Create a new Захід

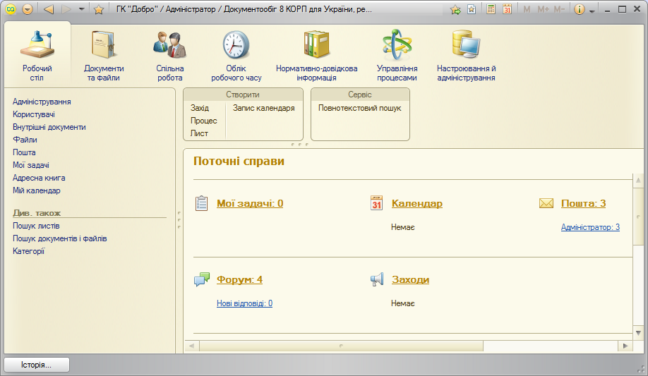[200, 108]
